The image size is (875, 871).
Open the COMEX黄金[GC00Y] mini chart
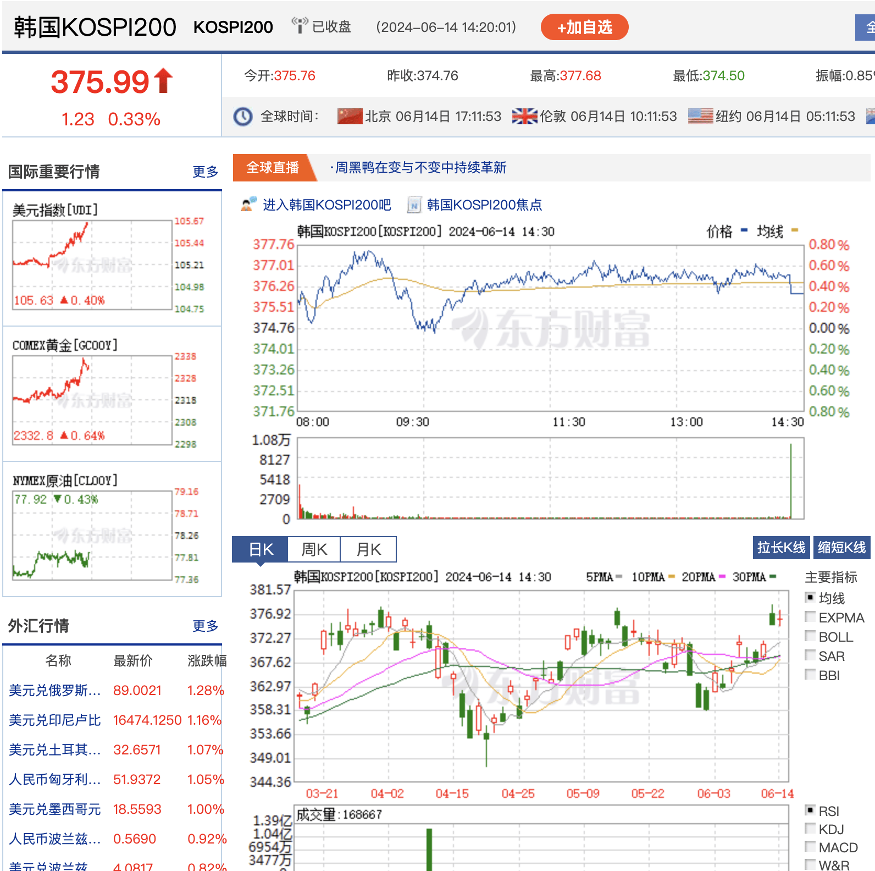[112, 394]
